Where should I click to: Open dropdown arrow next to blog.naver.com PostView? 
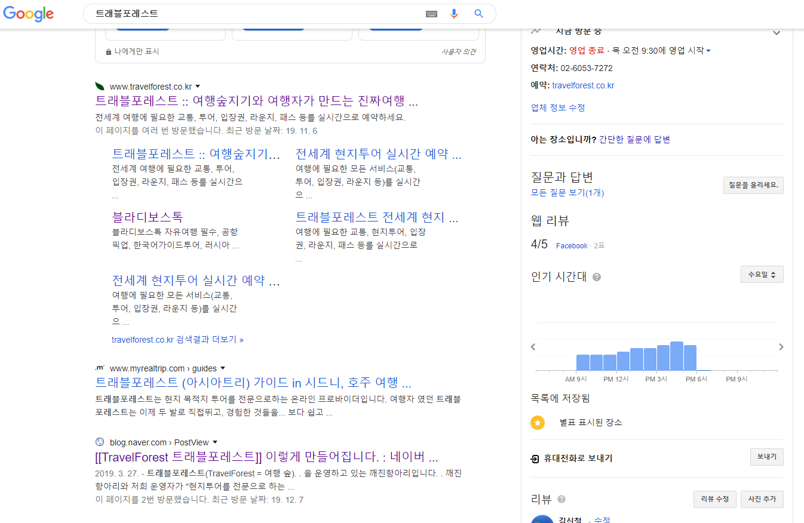click(215, 442)
